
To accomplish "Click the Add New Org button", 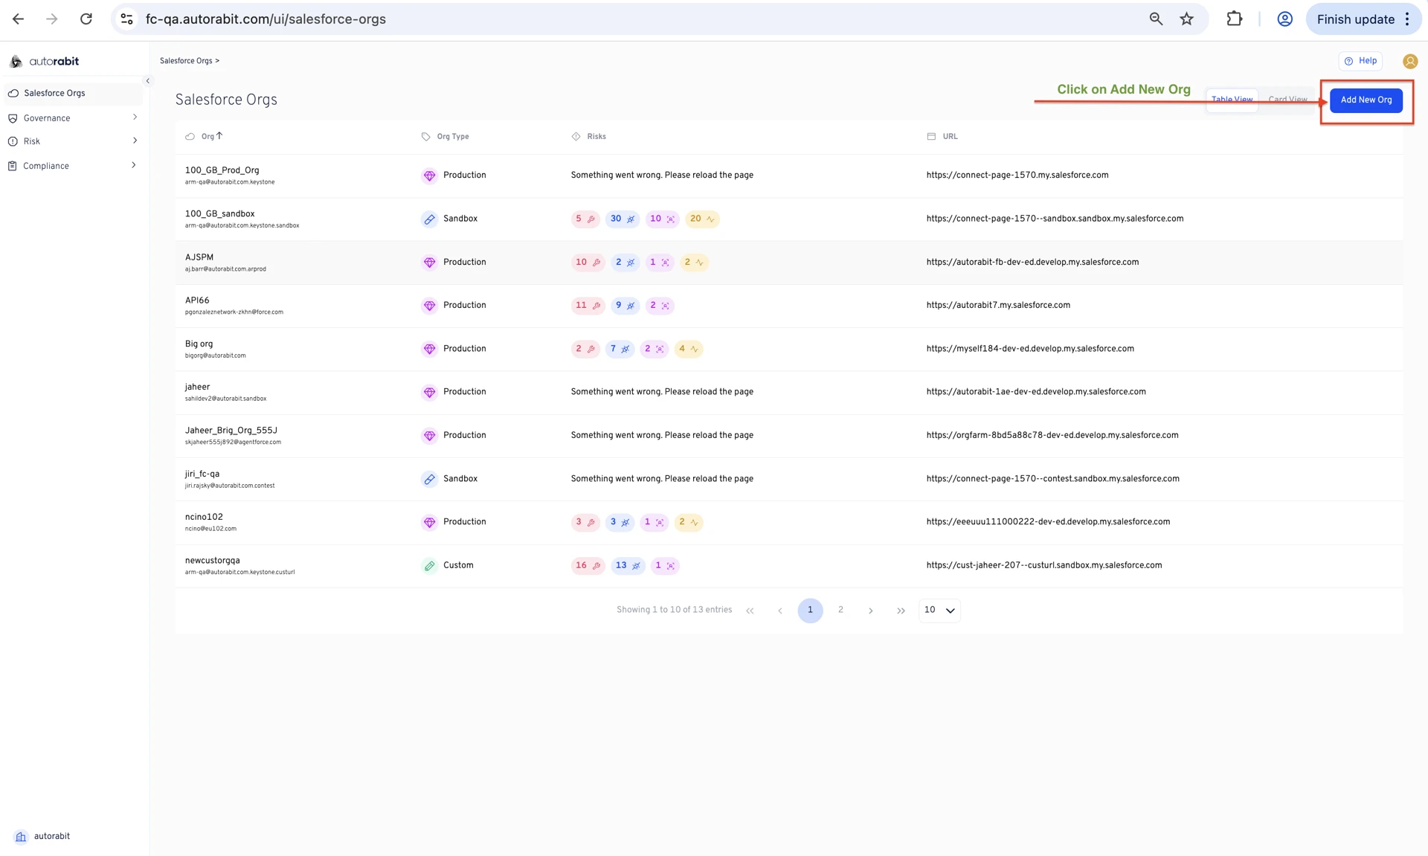I will coord(1366,100).
